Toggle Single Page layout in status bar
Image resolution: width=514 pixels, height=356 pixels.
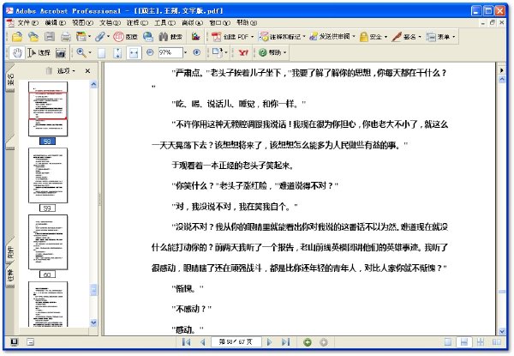pyautogui.click(x=448, y=342)
